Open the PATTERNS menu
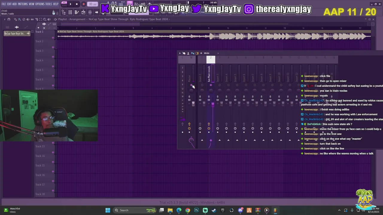The width and height of the screenshot is (383, 215). pos(23,4)
